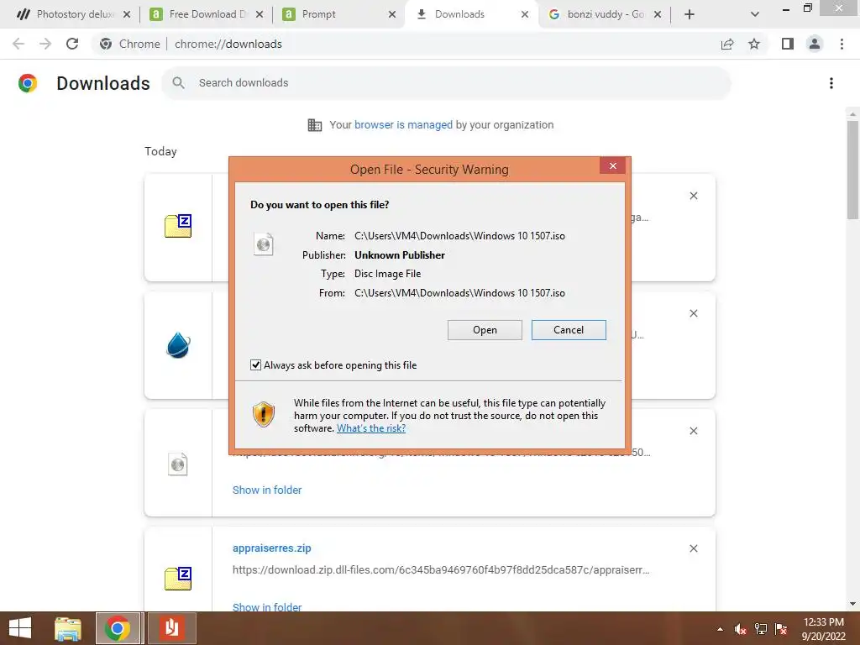Switch to the Photostory deluxe tab
The width and height of the screenshot is (860, 645).
[x=74, y=14]
